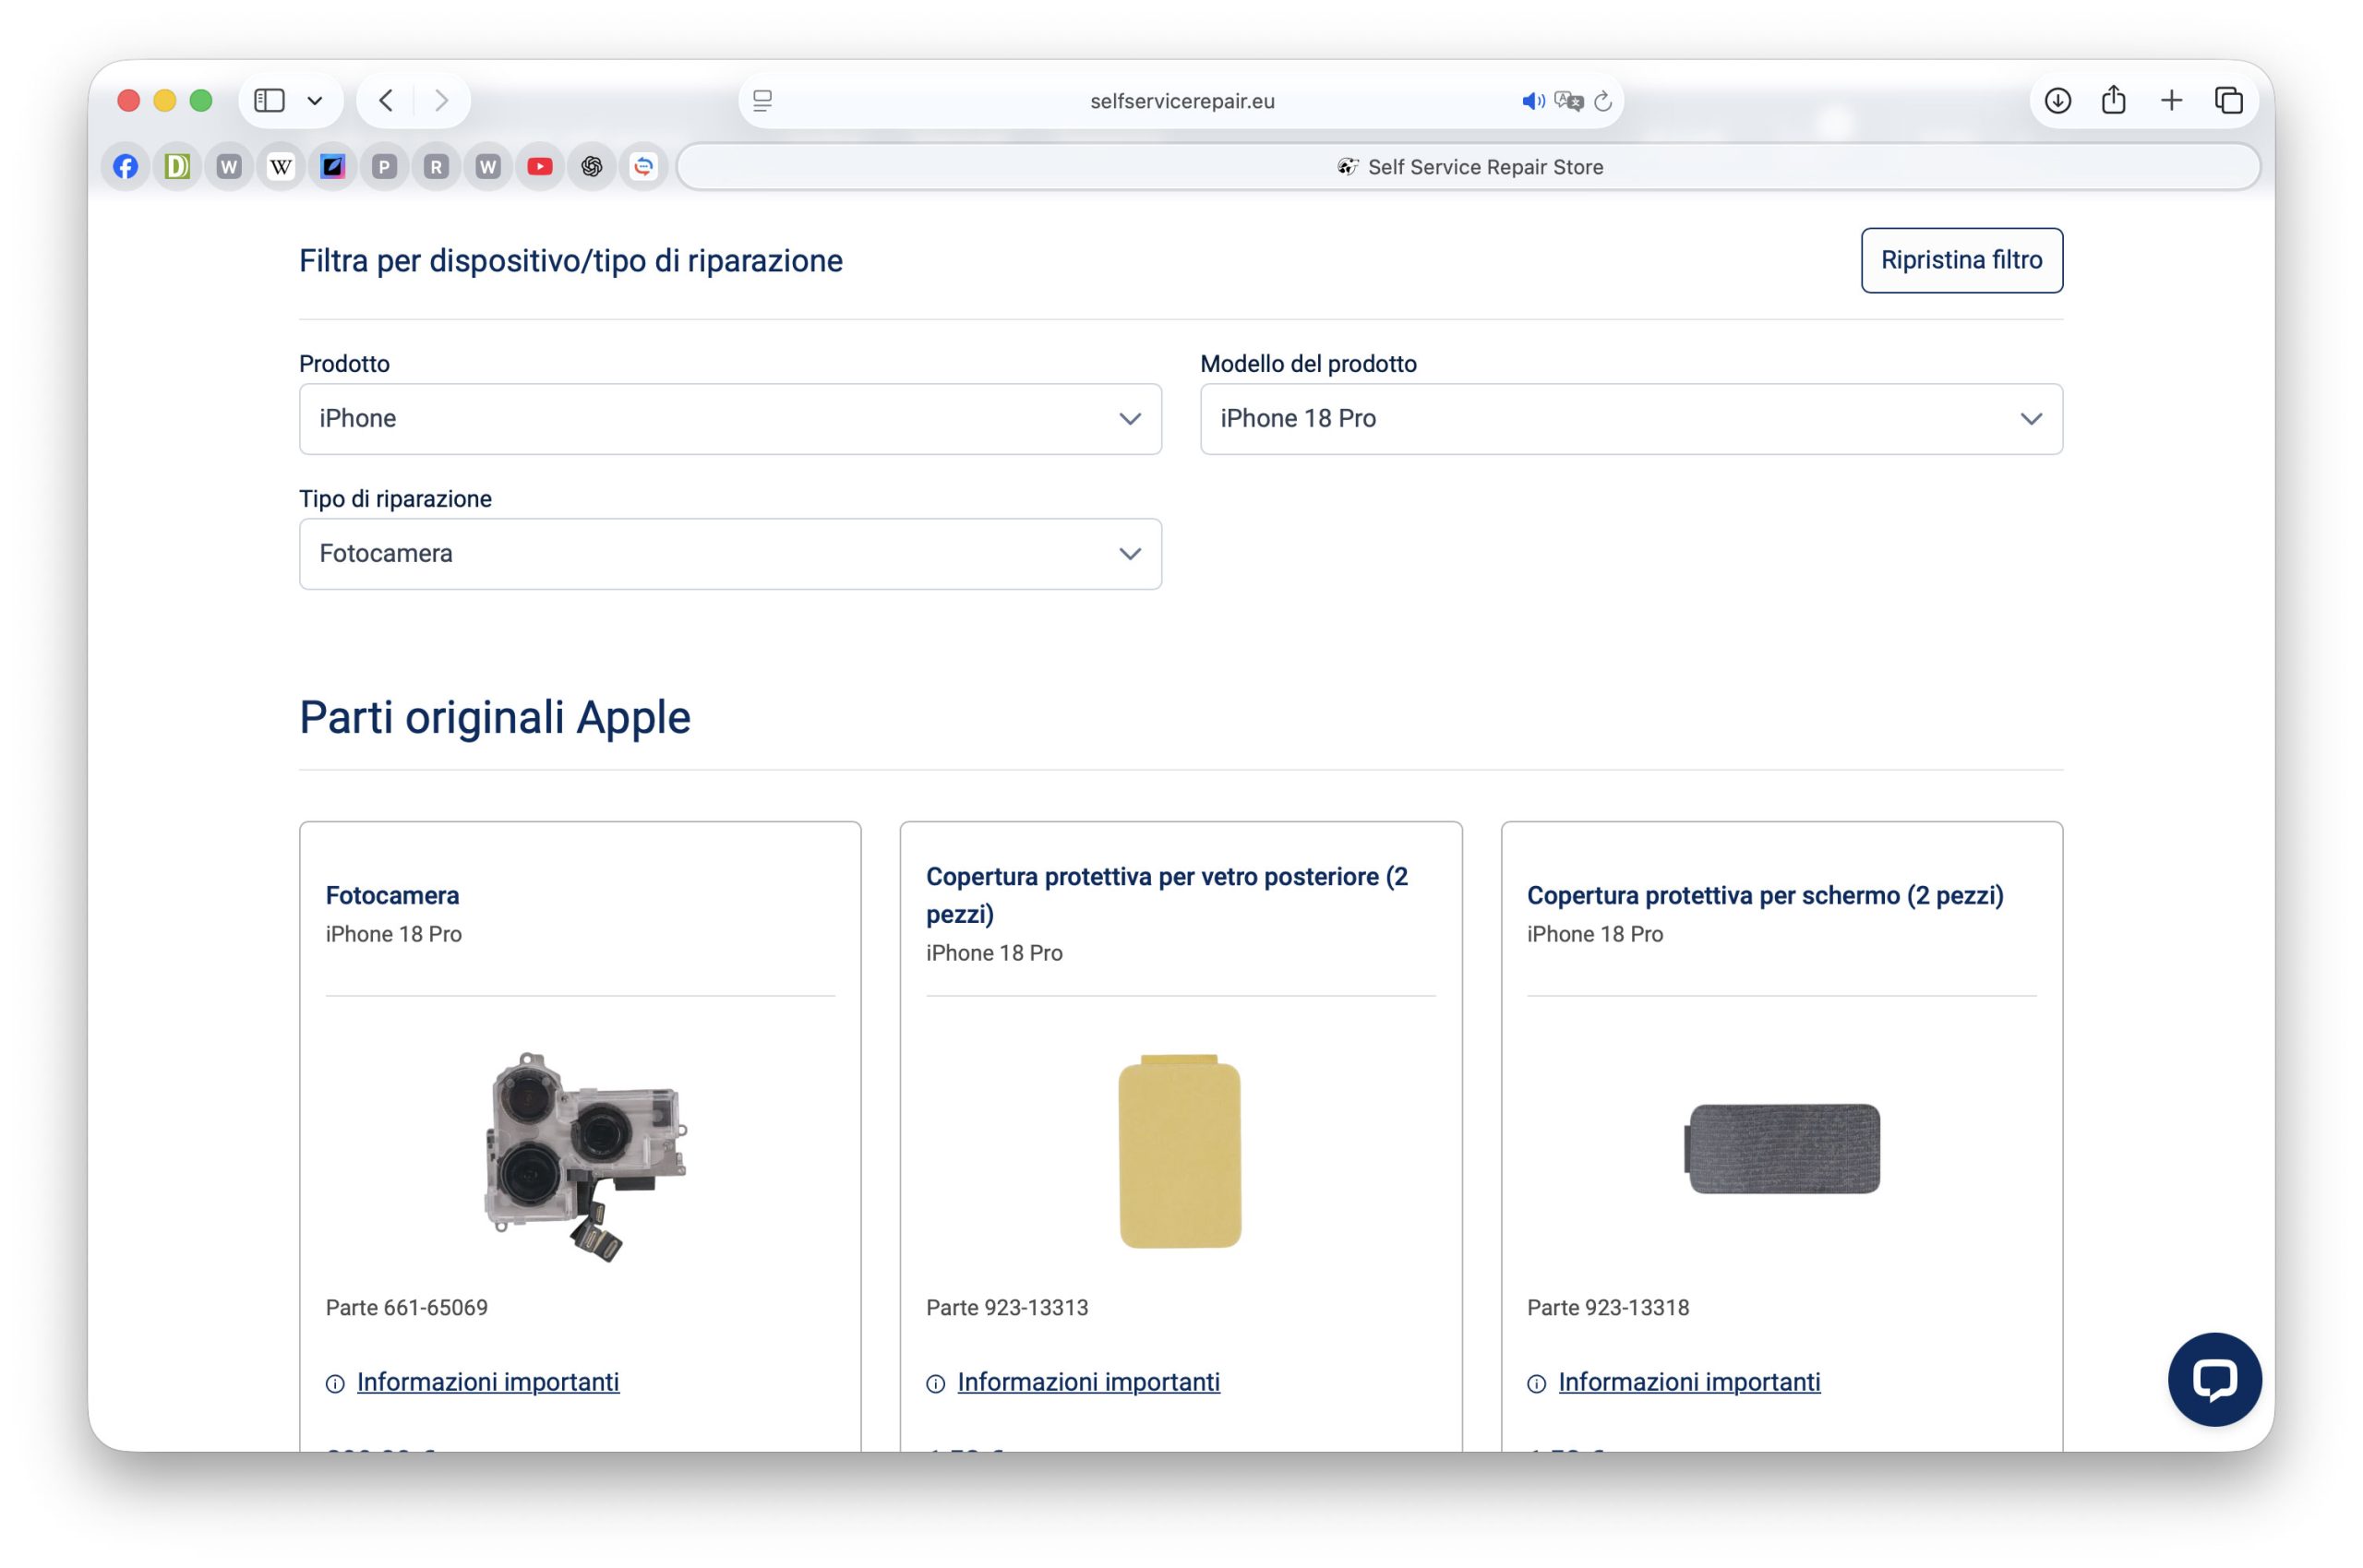
Task: Open the green D pinned tab
Action: [x=177, y=167]
